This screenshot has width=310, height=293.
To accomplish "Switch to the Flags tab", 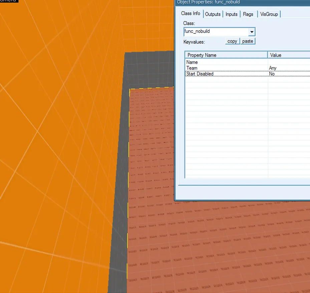I will click(x=248, y=14).
